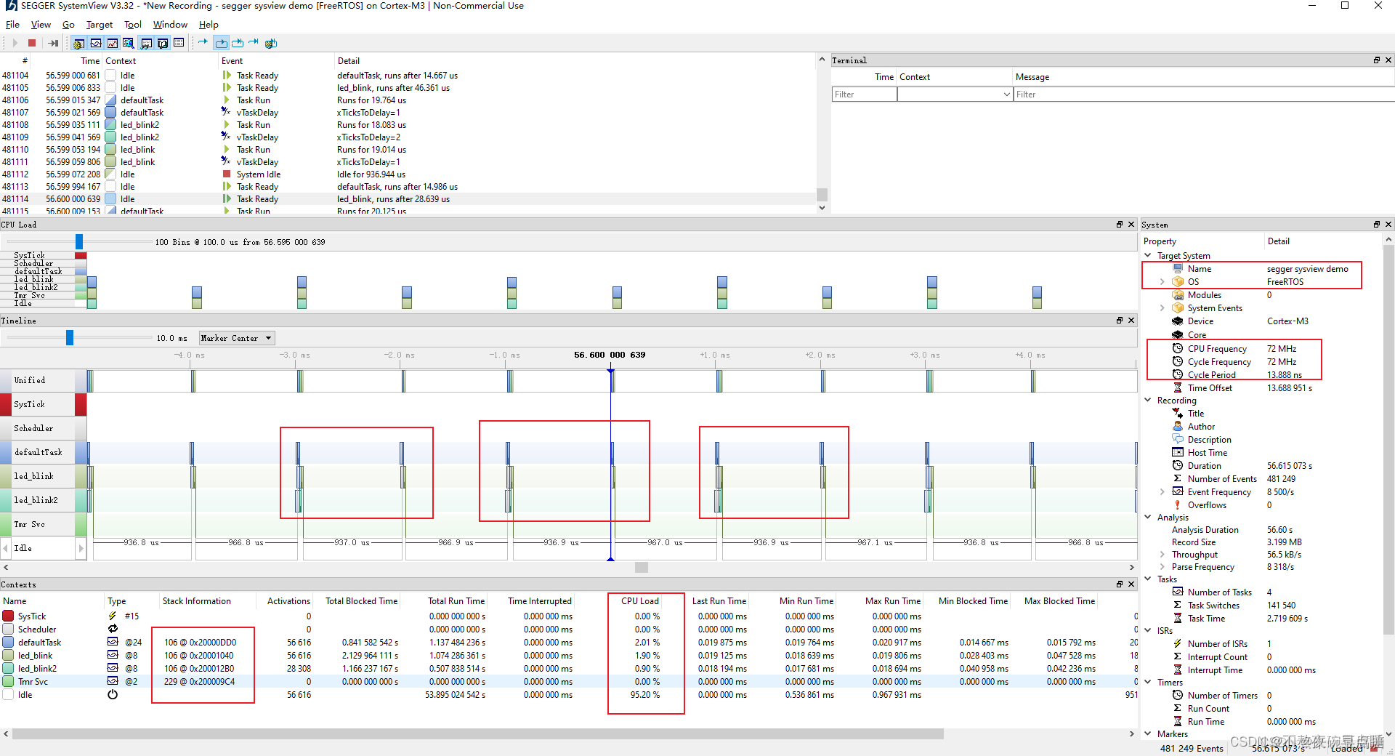Toggle the highlighted boxed-arrow toolbar button
This screenshot has height=756, width=1395.
point(221,43)
